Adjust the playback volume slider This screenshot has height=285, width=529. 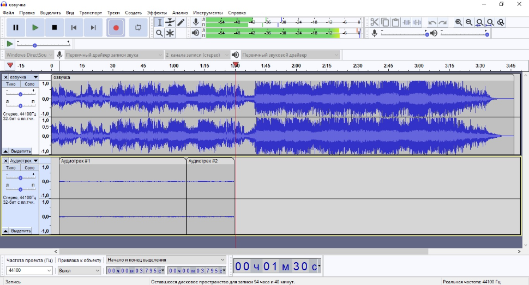click(x=465, y=33)
